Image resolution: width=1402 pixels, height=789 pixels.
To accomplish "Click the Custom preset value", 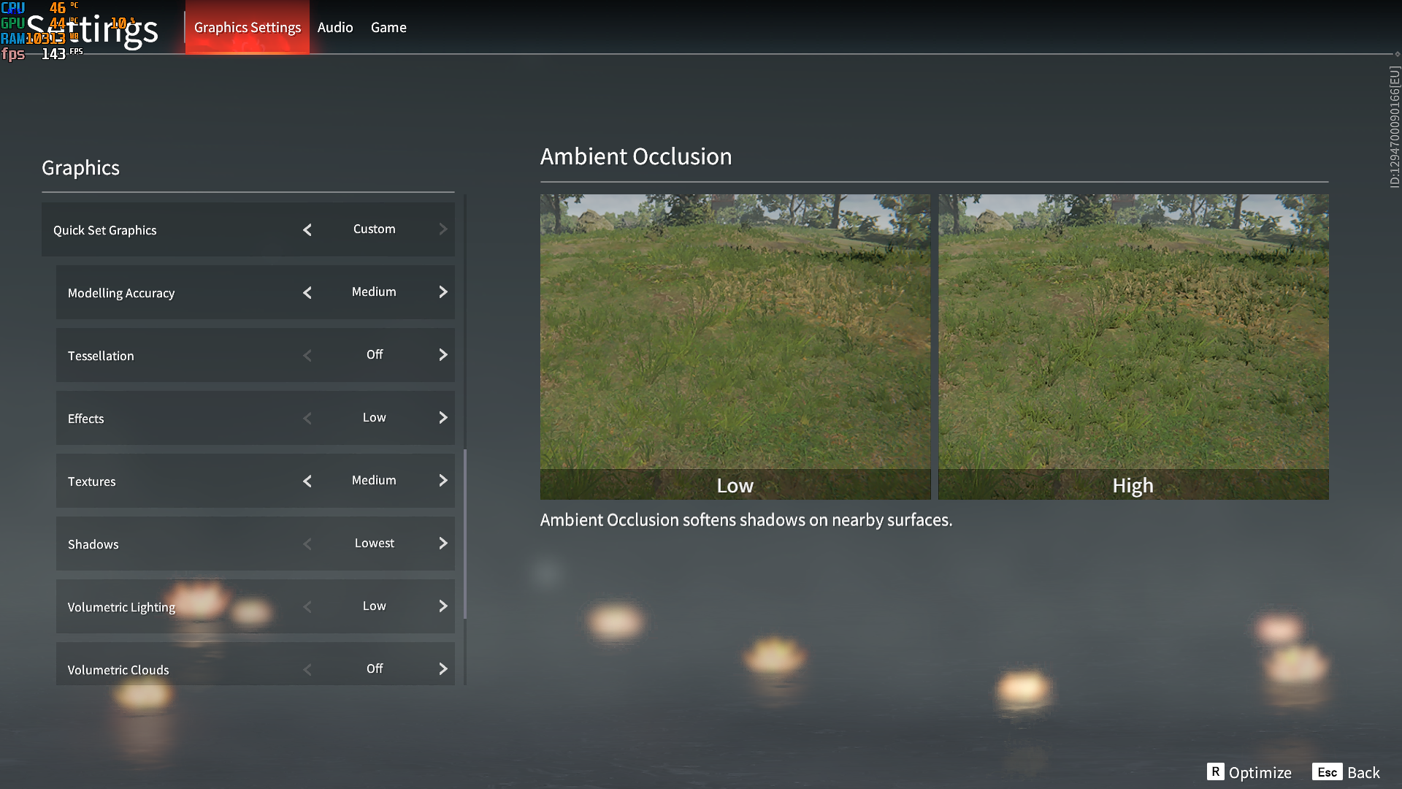I will click(x=375, y=229).
